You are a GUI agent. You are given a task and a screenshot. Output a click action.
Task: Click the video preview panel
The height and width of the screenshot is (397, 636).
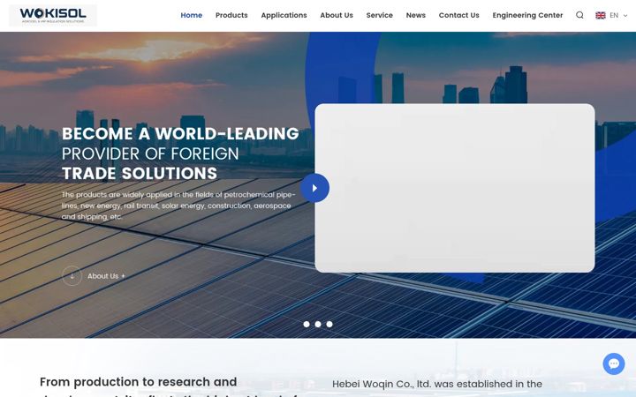pyautogui.click(x=455, y=188)
